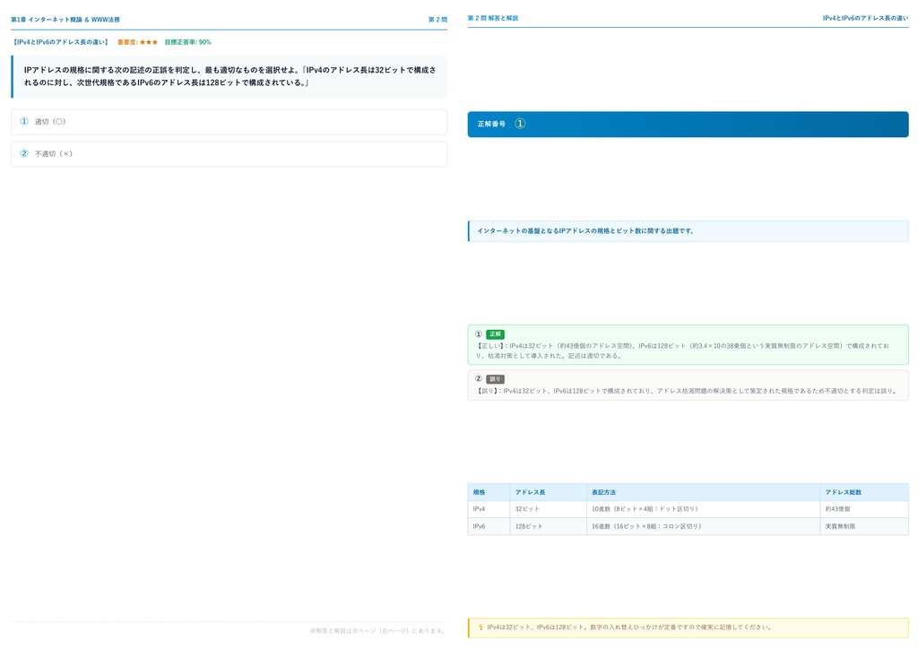Image resolution: width=918 pixels, height=649 pixels.
Task: Click the blue 正解番号 banner
Action: pos(688,124)
